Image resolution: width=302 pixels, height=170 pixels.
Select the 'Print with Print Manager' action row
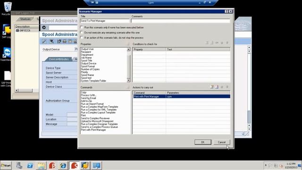(x=181, y=96)
